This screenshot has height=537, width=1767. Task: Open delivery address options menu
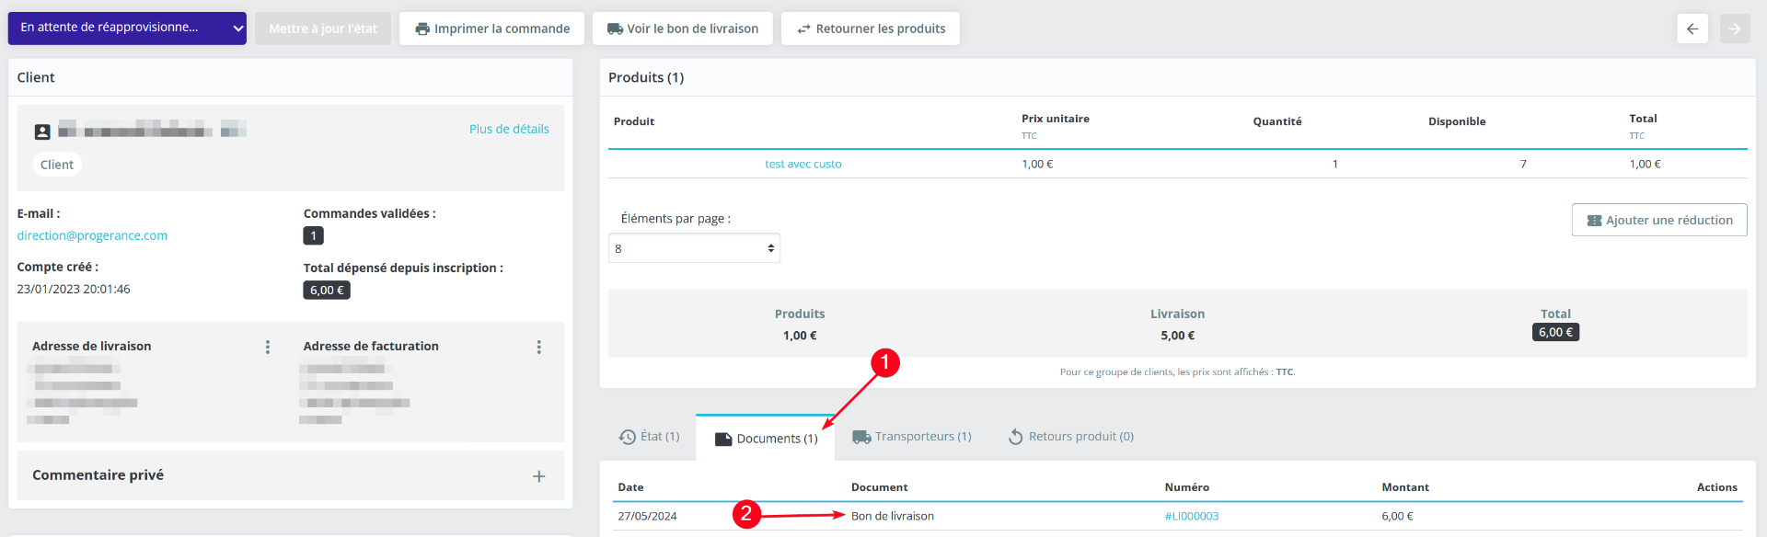[268, 347]
